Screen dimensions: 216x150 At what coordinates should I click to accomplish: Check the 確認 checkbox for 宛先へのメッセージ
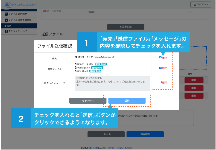tap(160, 82)
